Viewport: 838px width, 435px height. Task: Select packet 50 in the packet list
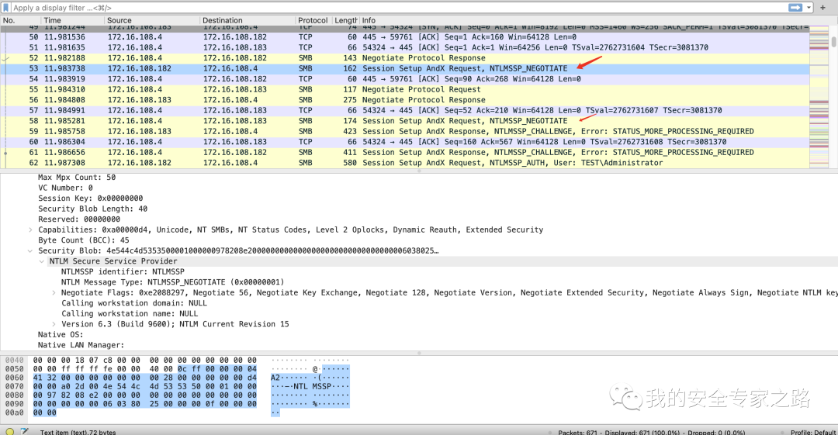[x=404, y=37]
